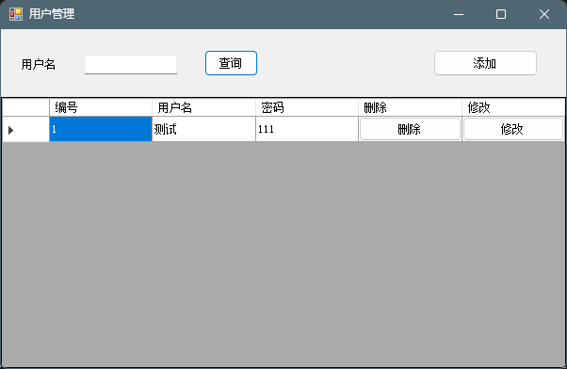Click the 修改 button in row 1
Screen dimensions: 567x369
[512, 129]
